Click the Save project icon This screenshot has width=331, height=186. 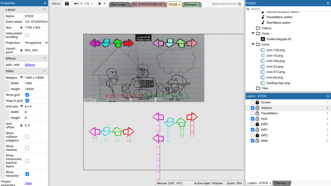(x=67, y=4)
